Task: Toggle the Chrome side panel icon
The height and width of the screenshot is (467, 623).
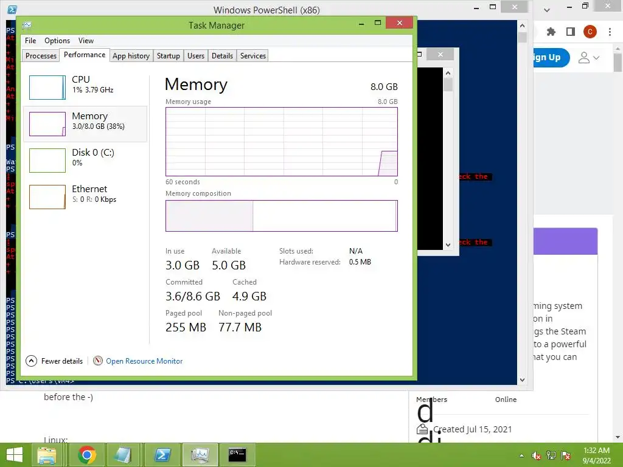Action: (x=571, y=32)
